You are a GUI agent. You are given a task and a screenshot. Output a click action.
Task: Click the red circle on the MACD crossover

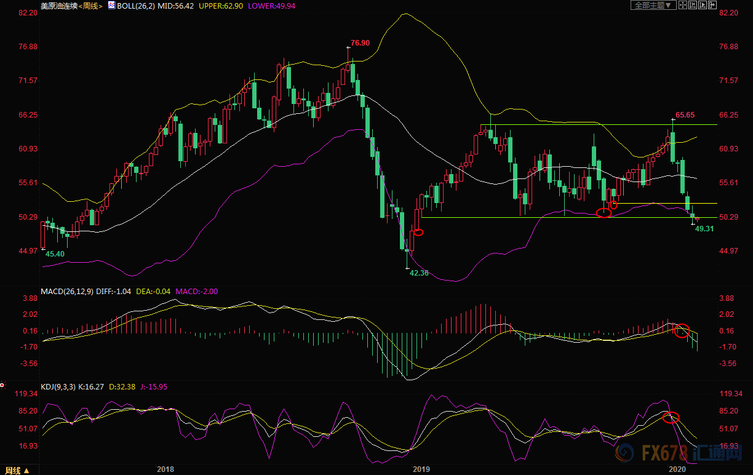pyautogui.click(x=682, y=330)
